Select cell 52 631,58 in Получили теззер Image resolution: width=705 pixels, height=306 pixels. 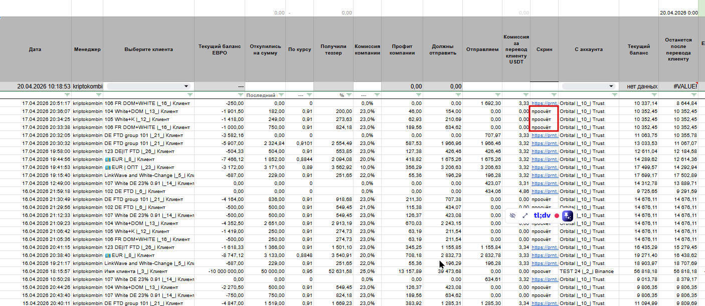pos(333,271)
